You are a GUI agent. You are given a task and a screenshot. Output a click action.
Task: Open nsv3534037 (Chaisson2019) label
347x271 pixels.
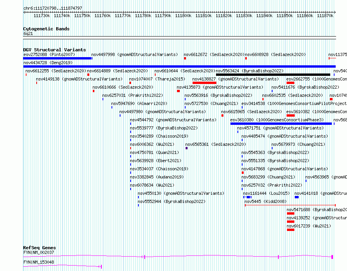tap(159, 169)
